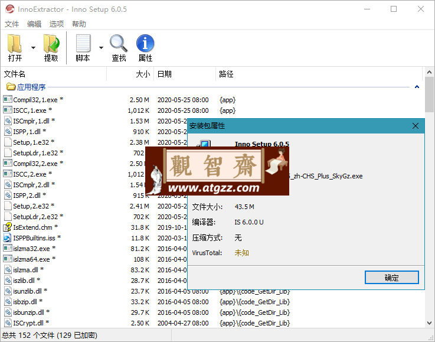This screenshot has width=435, height=342.
Task: Sort by the 文件名 column header
Action: tap(54, 74)
